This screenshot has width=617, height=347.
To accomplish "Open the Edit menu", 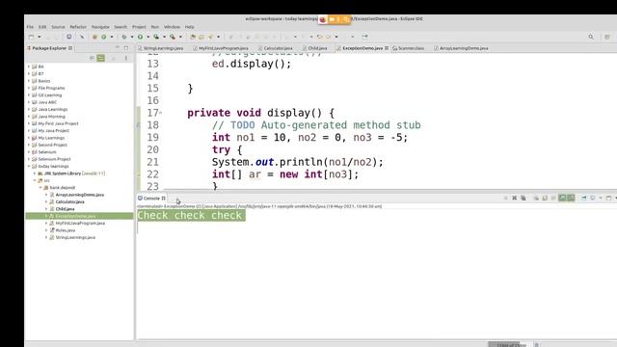I will point(42,27).
